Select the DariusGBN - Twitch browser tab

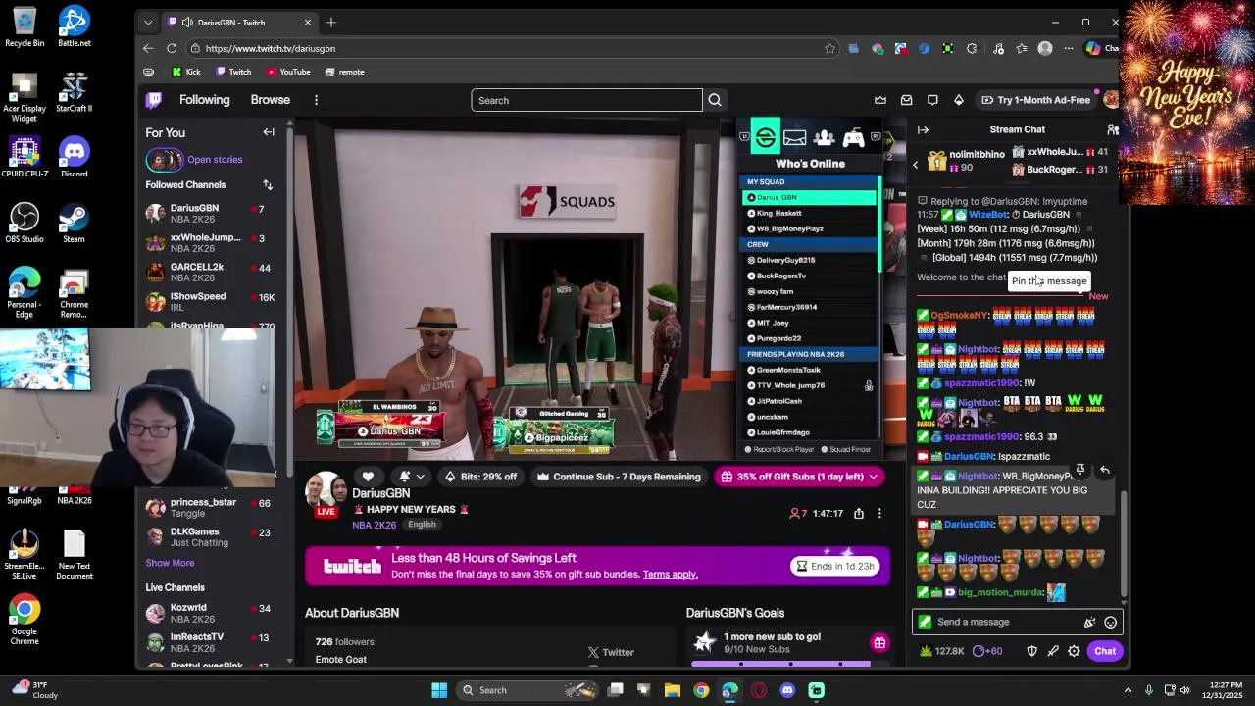(x=238, y=22)
